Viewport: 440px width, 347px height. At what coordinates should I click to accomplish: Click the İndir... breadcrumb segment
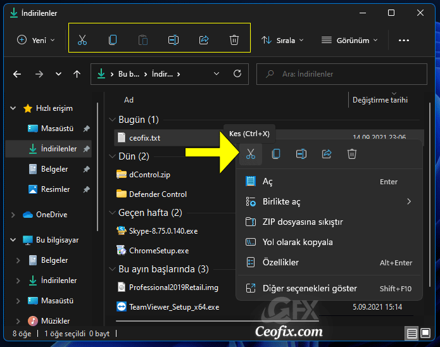(x=162, y=74)
